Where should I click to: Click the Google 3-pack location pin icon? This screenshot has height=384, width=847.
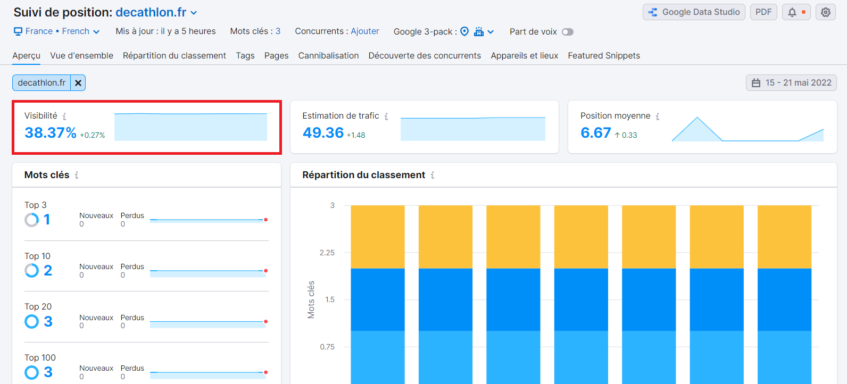(464, 31)
